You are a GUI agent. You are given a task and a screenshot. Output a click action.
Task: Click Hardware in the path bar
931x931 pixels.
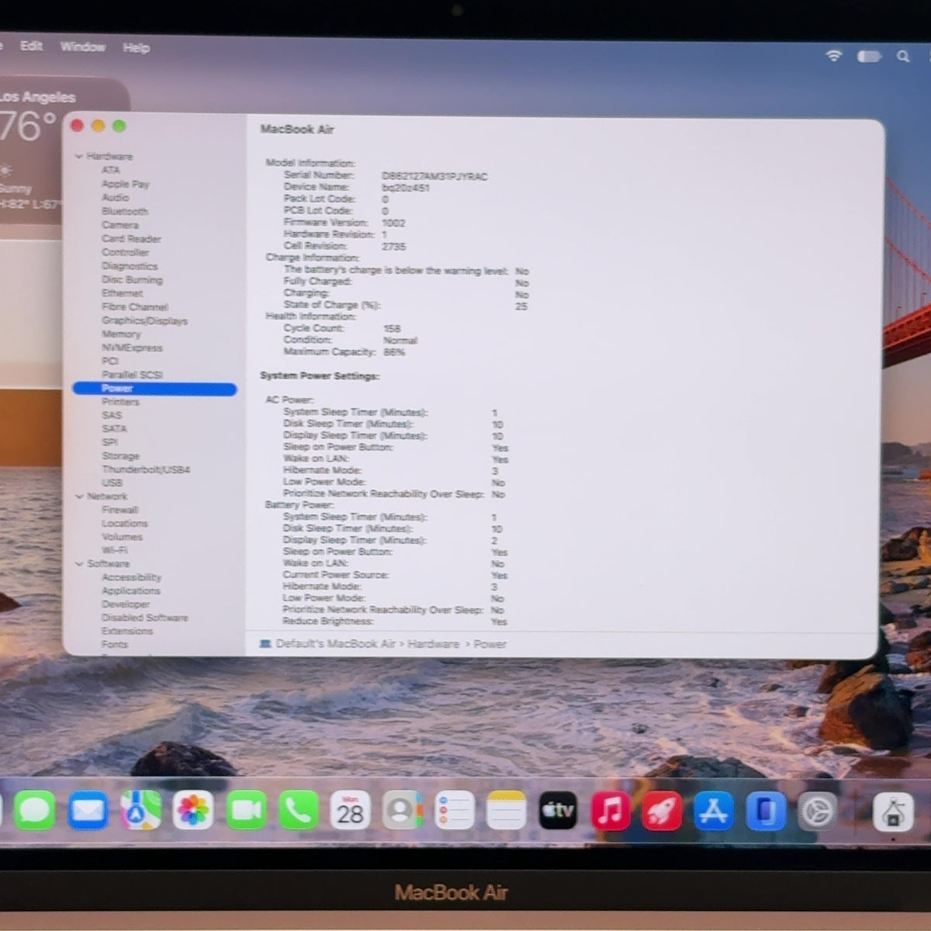pos(433,643)
